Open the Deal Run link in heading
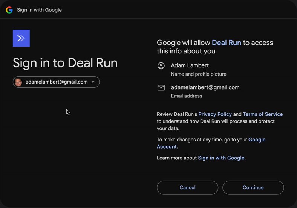The width and height of the screenshot is (297, 208). [227, 43]
